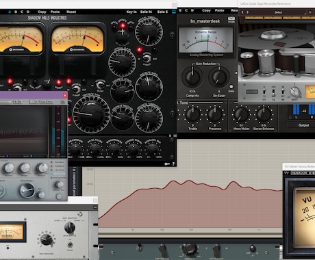Click the power icon in limiter plugin

point(59,196)
